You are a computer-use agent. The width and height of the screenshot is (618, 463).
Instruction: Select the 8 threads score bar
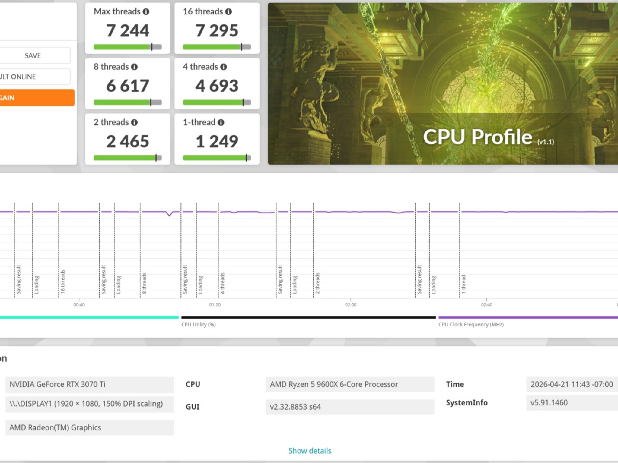(128, 102)
